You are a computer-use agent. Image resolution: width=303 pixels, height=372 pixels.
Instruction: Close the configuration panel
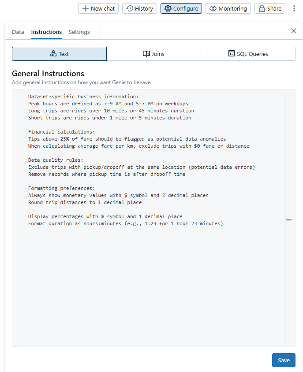coord(294,31)
